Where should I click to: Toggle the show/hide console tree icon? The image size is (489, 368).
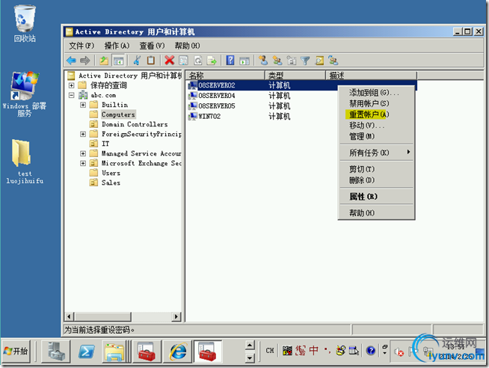(x=118, y=60)
